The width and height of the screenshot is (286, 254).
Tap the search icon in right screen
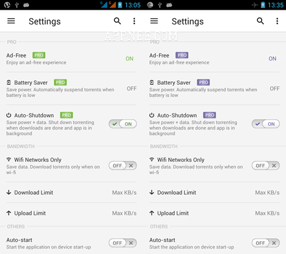click(260, 21)
